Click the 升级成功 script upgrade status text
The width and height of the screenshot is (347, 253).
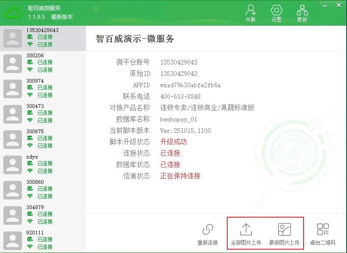[x=173, y=142]
